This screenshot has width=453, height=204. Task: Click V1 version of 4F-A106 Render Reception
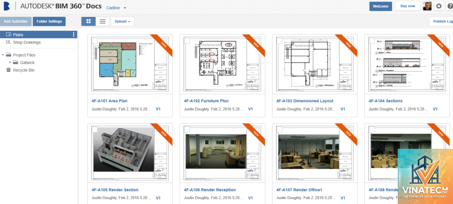tap(250, 198)
